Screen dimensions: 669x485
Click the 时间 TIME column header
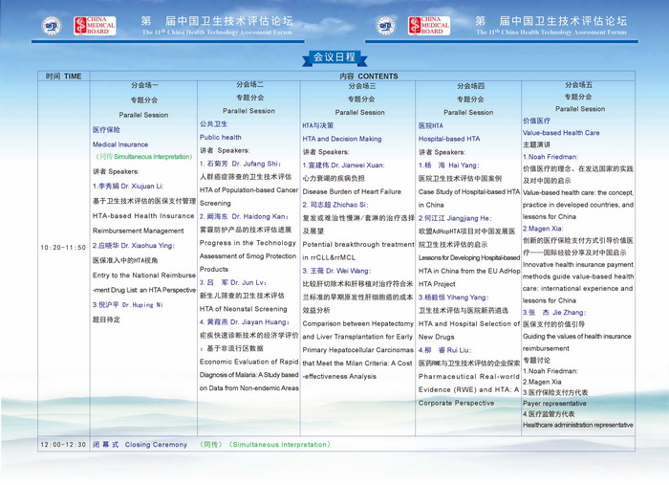click(x=64, y=77)
